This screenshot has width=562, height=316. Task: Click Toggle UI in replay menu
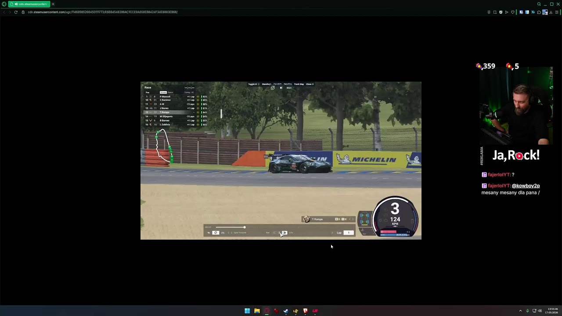(x=252, y=84)
